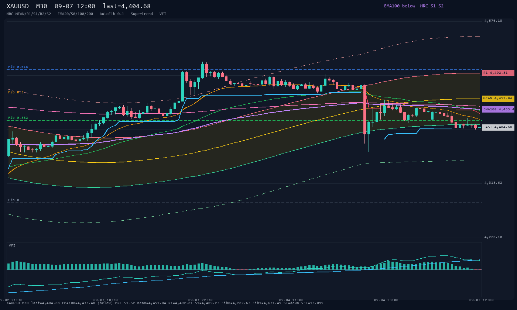
Task: Select the VFI legend entry
Action: click(163, 14)
